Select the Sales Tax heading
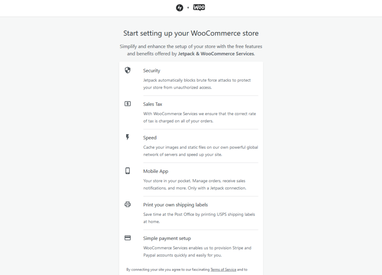The height and width of the screenshot is (275, 382). tap(153, 104)
